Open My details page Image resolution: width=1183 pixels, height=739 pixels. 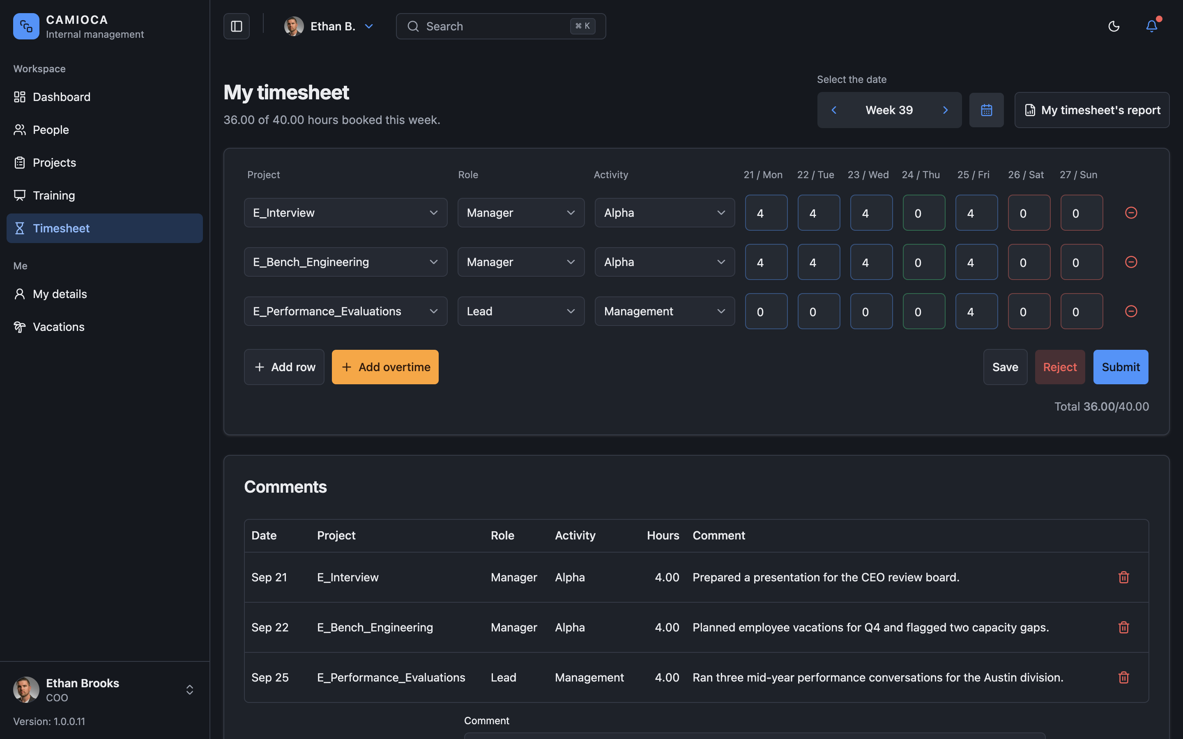click(x=105, y=294)
